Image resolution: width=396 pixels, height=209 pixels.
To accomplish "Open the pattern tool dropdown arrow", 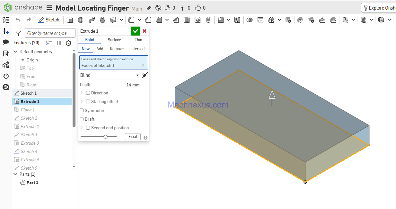I will point(229,20).
